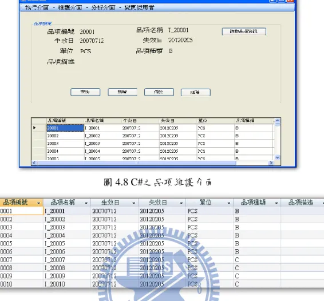
Task: Select cell I_20010 in the lower table
Action: (x=67, y=284)
